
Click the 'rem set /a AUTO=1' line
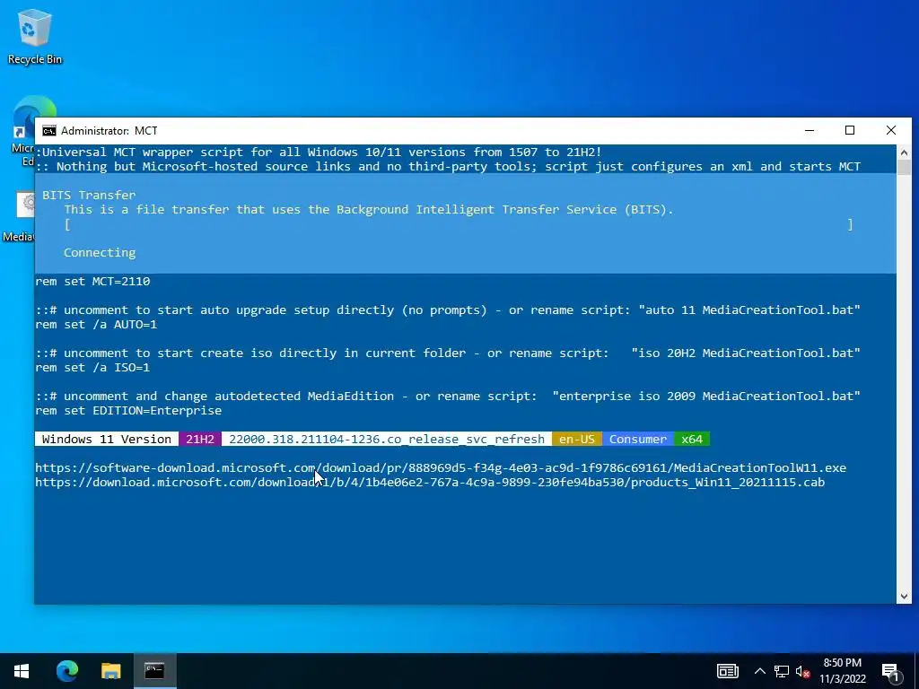(x=96, y=325)
